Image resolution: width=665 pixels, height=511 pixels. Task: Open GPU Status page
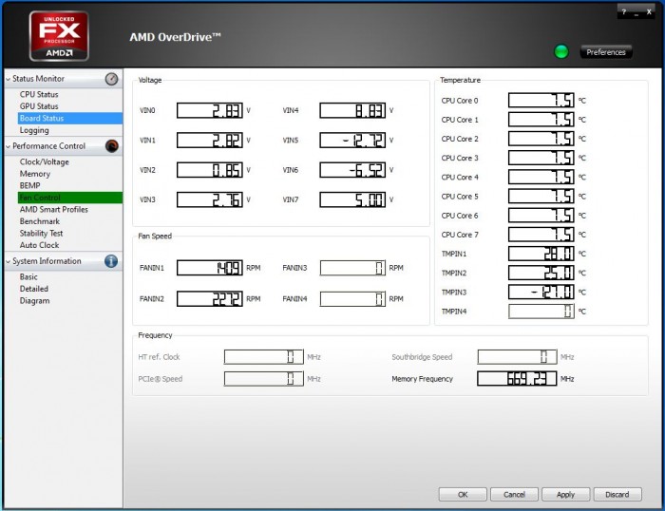point(39,106)
